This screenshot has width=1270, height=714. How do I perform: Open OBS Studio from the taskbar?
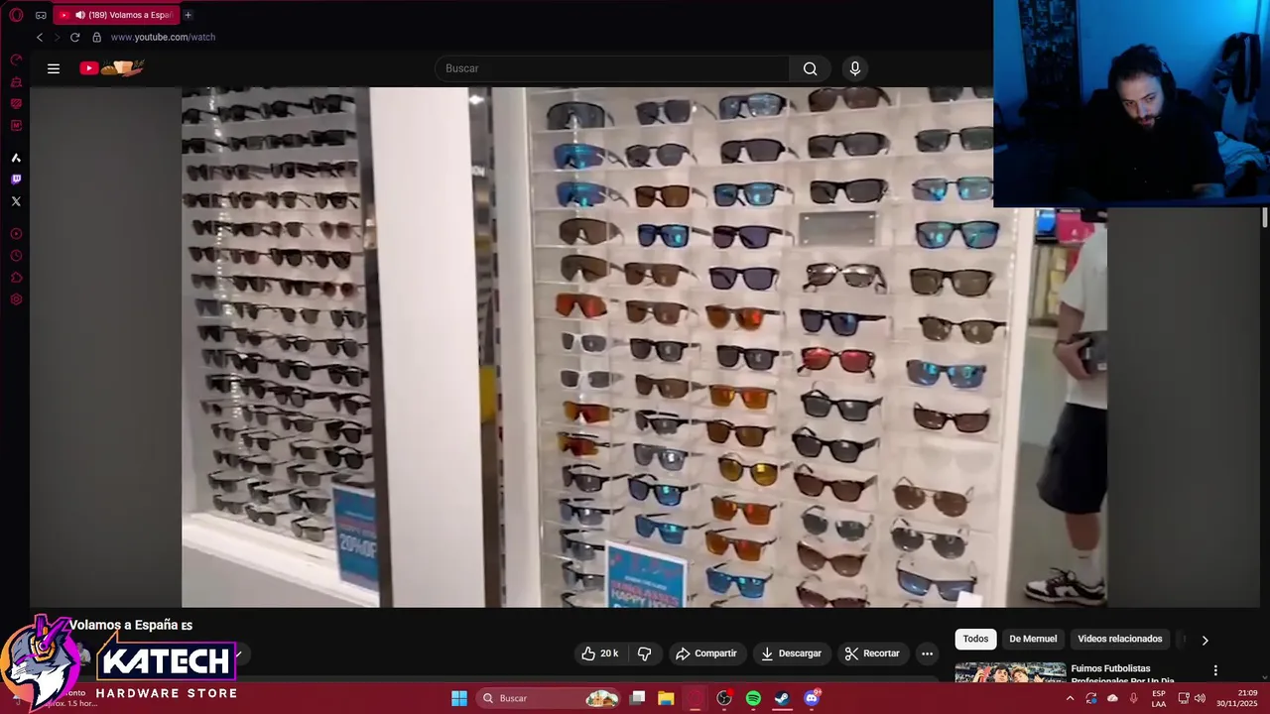click(x=724, y=698)
